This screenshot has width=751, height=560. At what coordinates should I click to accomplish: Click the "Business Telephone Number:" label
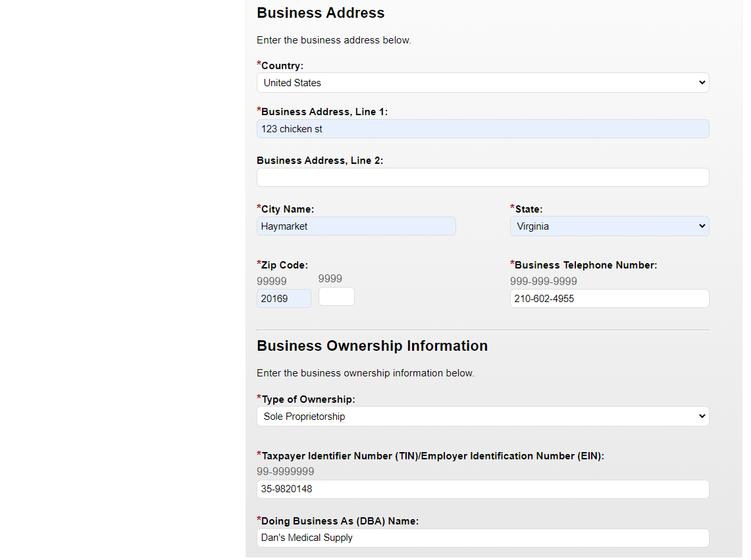coord(586,265)
